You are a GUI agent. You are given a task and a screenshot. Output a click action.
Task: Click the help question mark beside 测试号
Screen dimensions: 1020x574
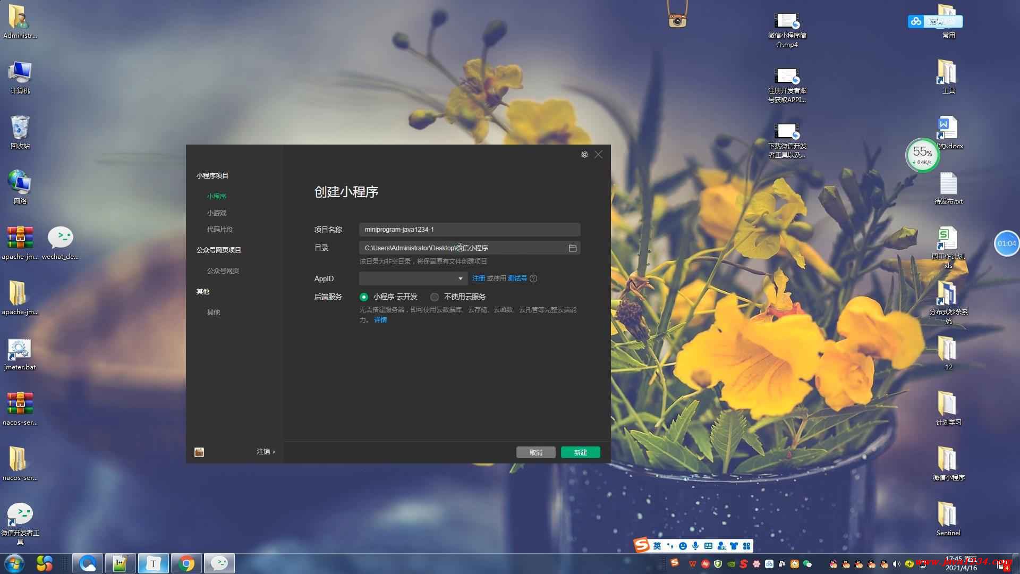coord(533,278)
